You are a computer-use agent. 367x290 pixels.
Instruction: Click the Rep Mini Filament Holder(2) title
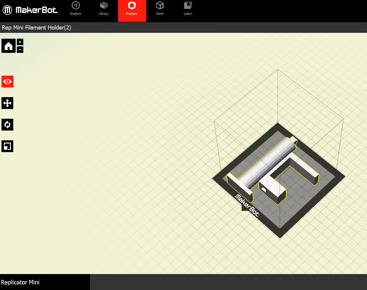[x=37, y=27]
